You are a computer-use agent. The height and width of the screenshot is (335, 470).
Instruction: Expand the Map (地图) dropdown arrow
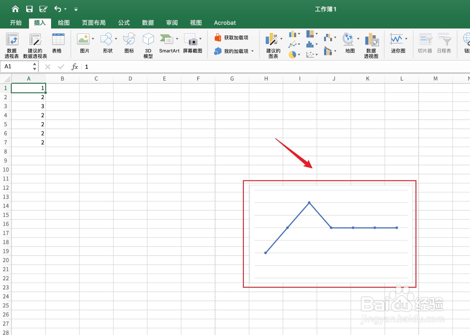tap(358, 39)
